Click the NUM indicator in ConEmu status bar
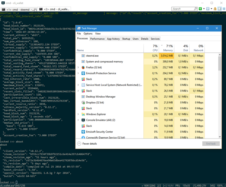This screenshot has height=187, width=226. coord(170,186)
